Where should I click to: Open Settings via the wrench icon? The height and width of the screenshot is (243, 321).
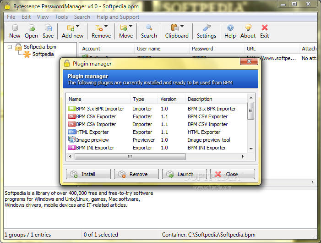coord(207,28)
